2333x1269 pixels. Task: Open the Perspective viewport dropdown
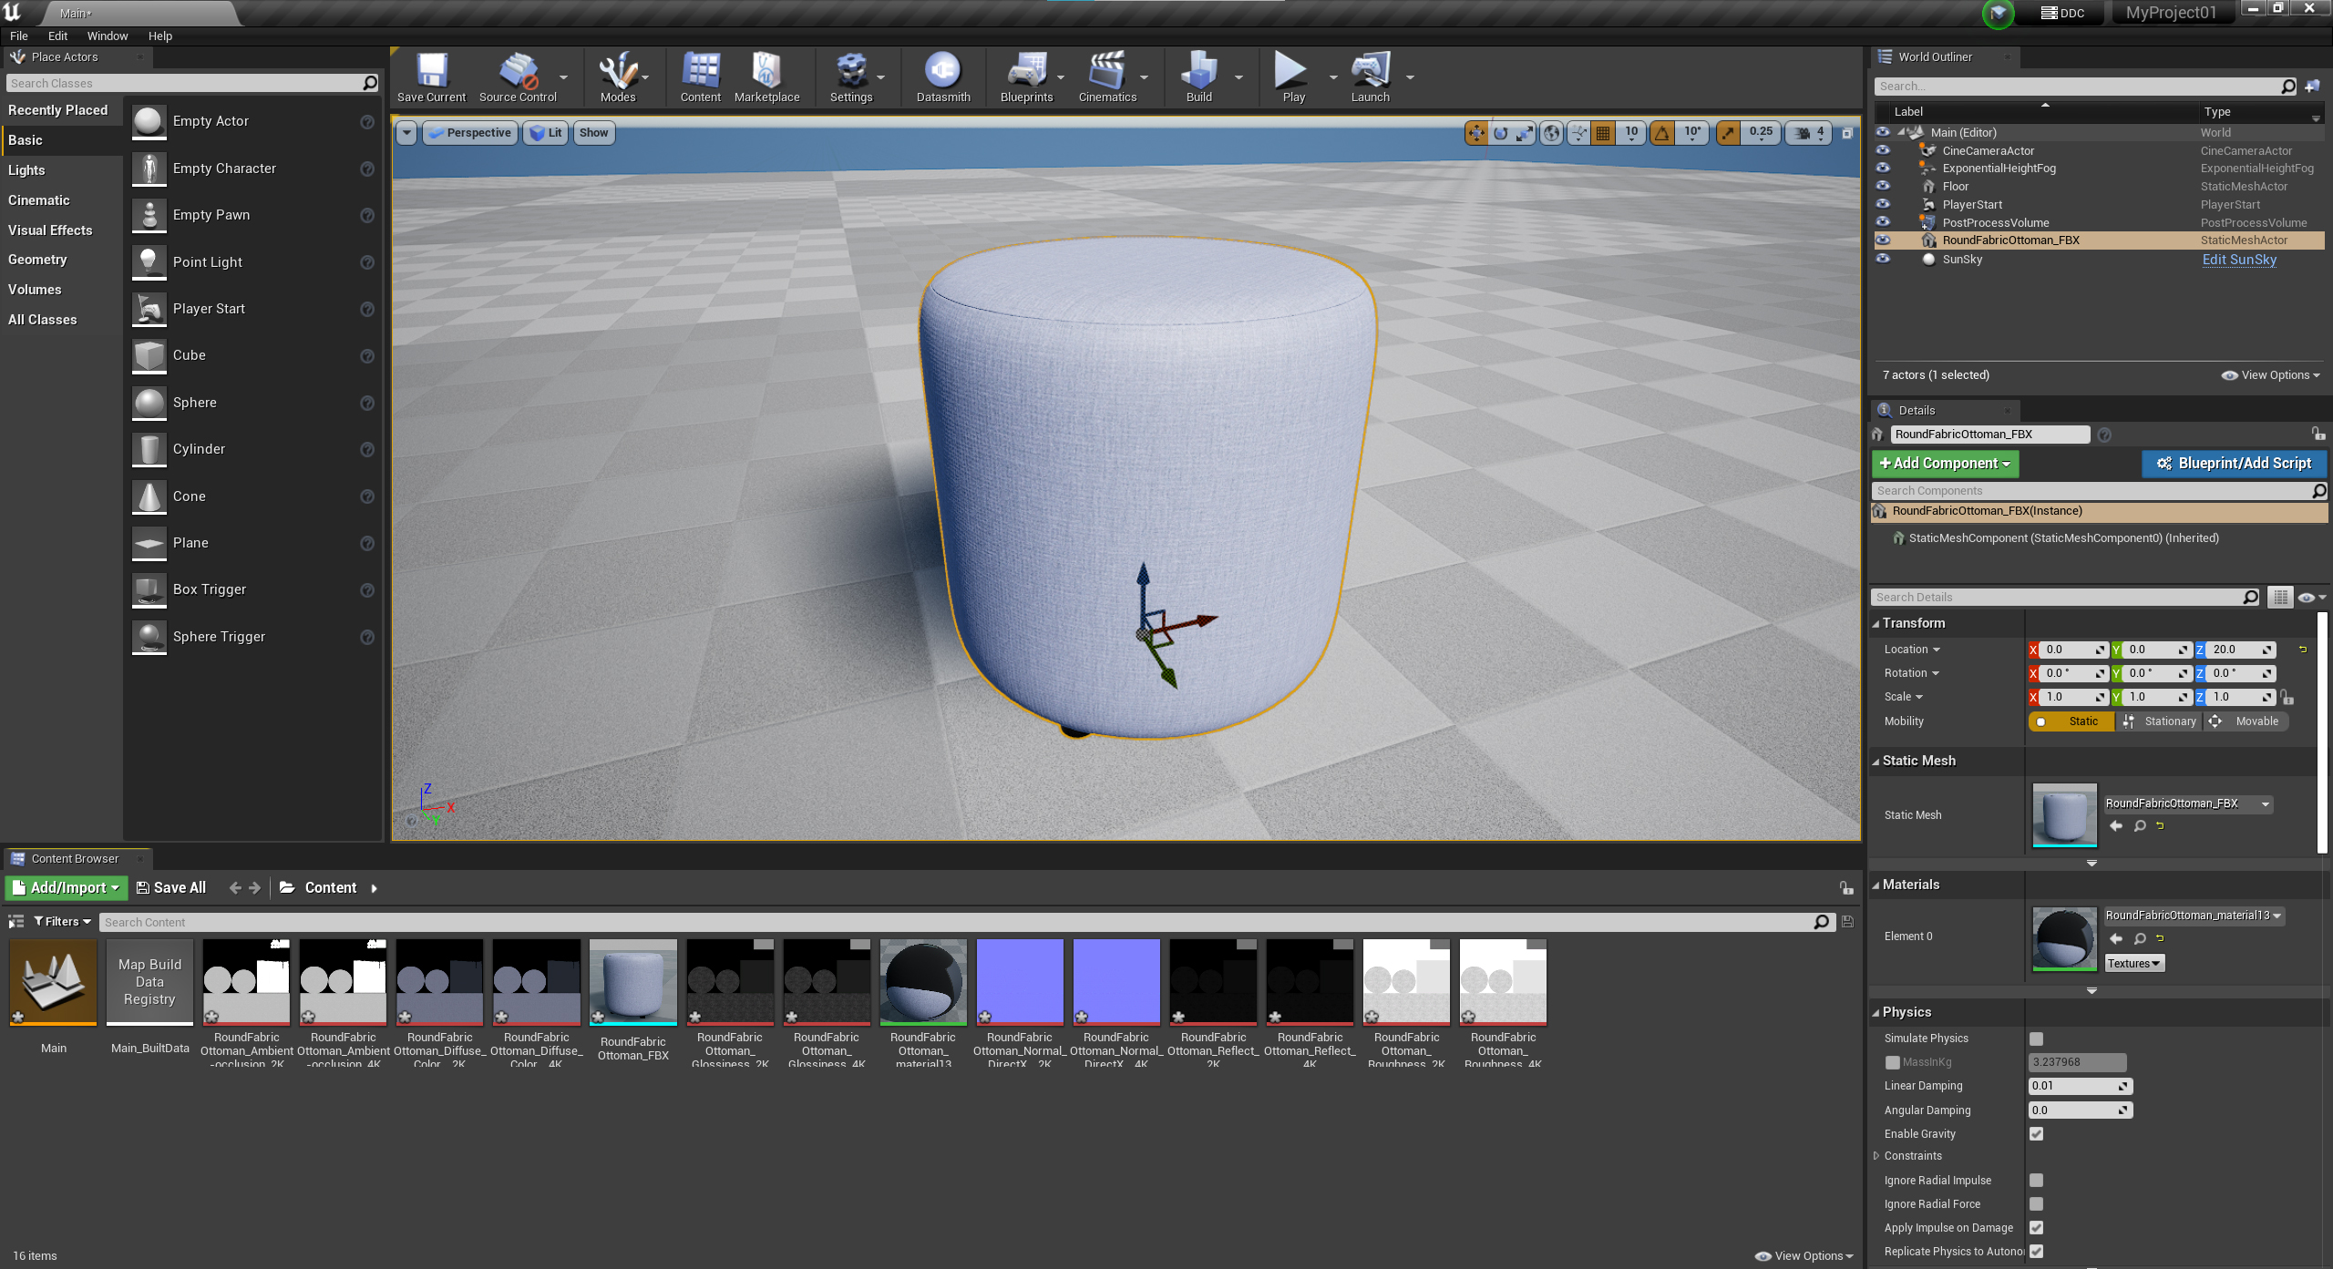click(470, 133)
